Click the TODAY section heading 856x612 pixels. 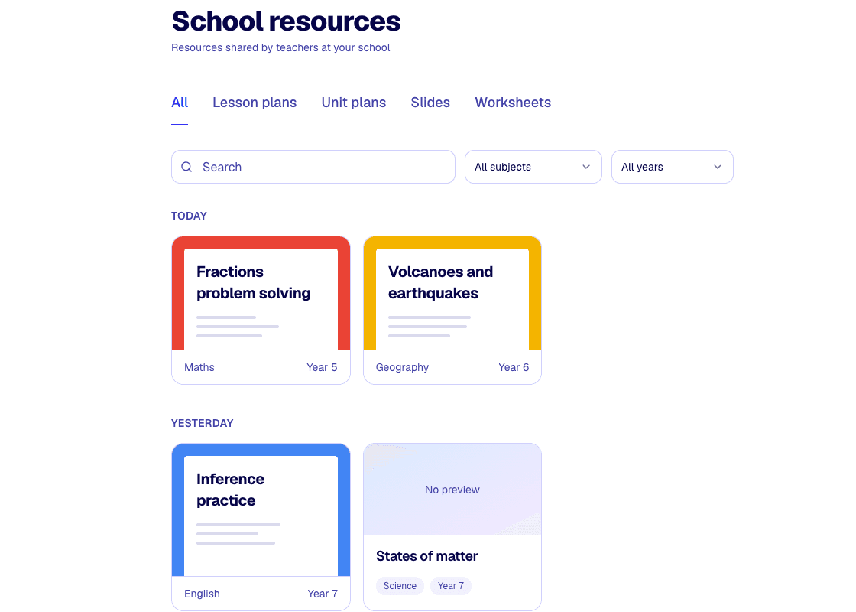(x=189, y=216)
